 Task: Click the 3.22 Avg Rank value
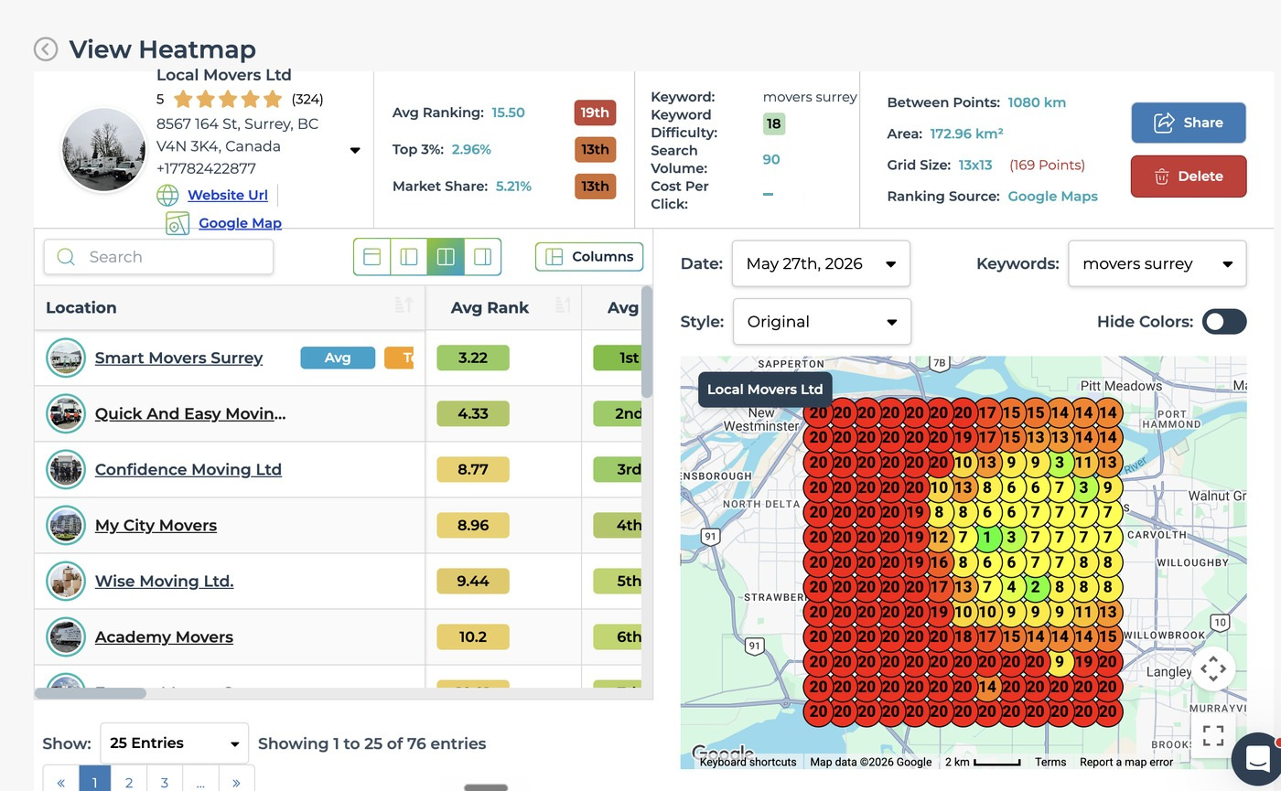(473, 358)
